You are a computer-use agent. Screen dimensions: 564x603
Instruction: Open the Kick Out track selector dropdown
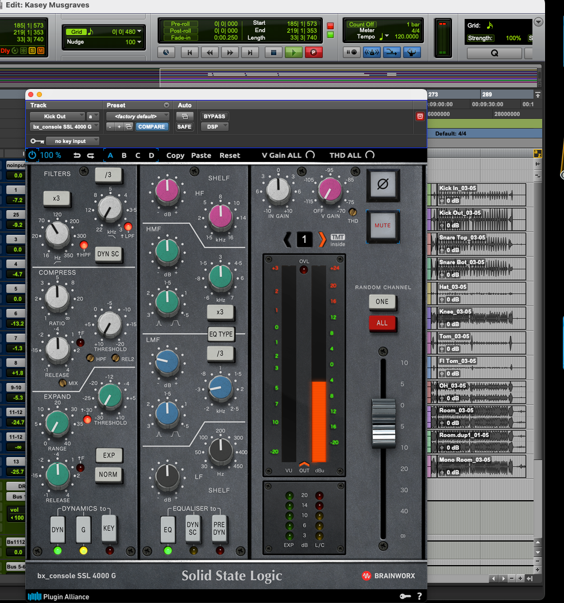click(57, 116)
